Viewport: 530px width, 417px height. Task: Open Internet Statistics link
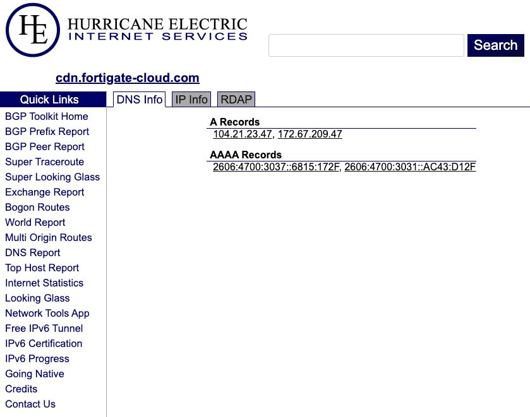44,283
